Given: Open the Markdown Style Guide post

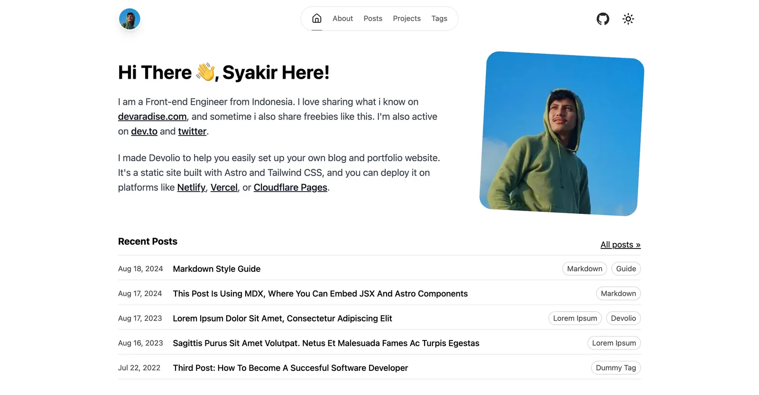Looking at the screenshot, I should 216,269.
